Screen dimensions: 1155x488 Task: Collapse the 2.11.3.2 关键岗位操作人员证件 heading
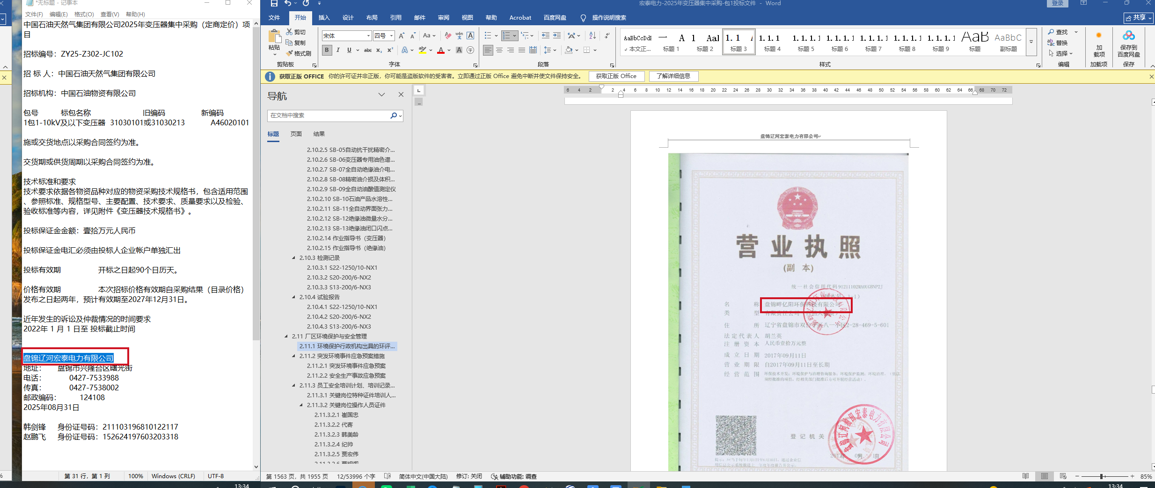coord(301,405)
